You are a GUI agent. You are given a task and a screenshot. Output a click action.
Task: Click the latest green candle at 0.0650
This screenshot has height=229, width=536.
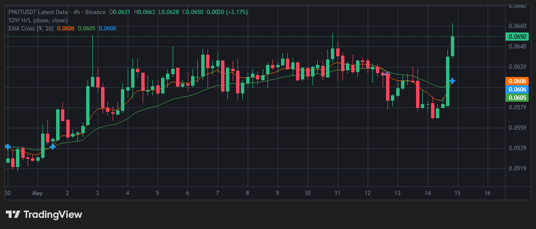click(453, 46)
